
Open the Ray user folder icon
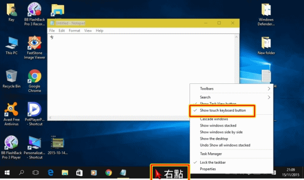(11, 10)
